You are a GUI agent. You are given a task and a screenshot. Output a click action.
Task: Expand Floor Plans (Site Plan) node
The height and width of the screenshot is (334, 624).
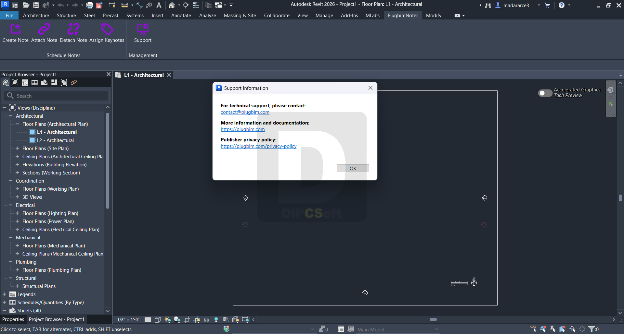17,148
